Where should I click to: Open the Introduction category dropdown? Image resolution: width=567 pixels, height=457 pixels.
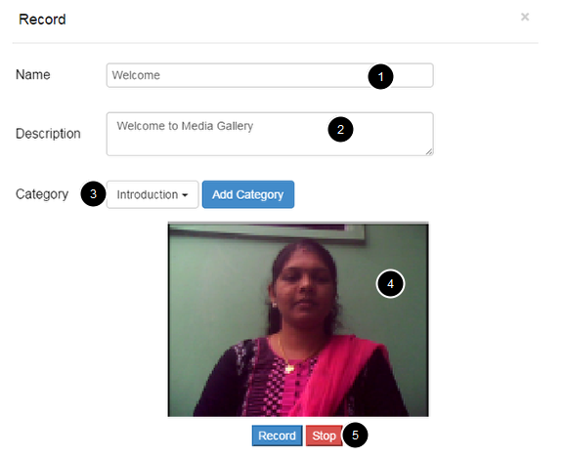click(x=153, y=194)
